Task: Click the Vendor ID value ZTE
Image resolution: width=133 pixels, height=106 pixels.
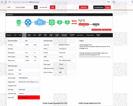Action: click(x=20, y=70)
